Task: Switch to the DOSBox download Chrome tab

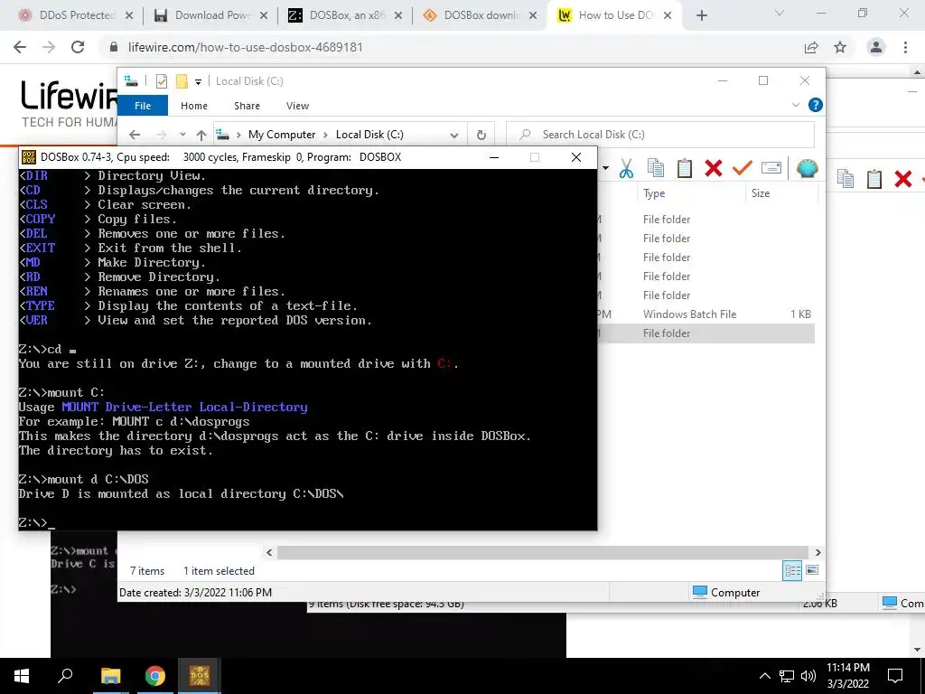Action: point(480,15)
